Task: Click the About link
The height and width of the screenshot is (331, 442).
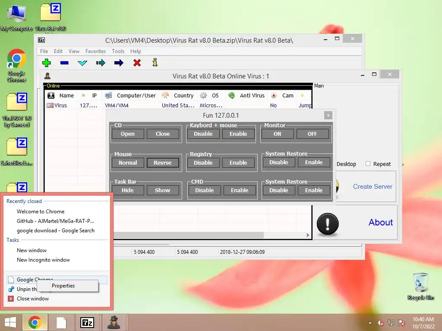Action: pyautogui.click(x=381, y=222)
